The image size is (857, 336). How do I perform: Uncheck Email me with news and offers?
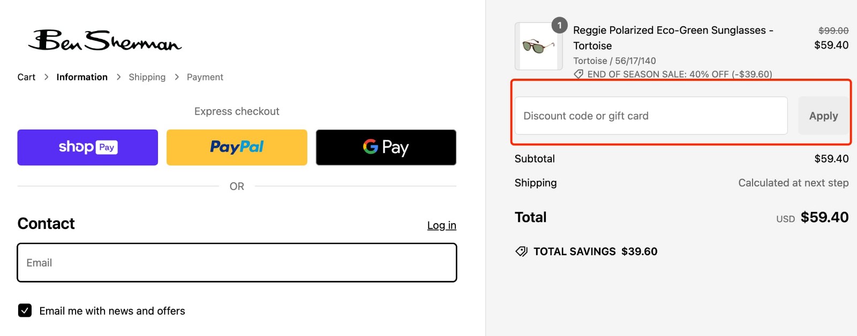(25, 310)
